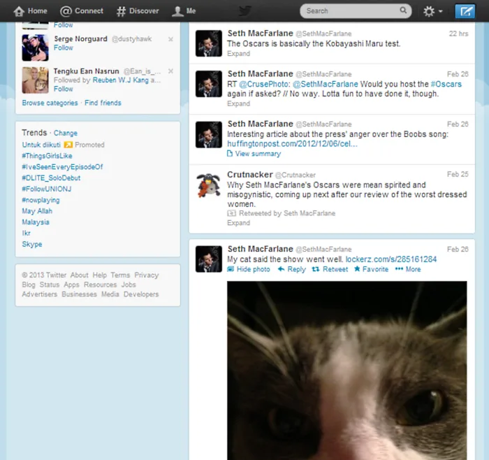Image resolution: width=489 pixels, height=460 pixels.
Task: Click Browse categories
Action: [x=50, y=103]
